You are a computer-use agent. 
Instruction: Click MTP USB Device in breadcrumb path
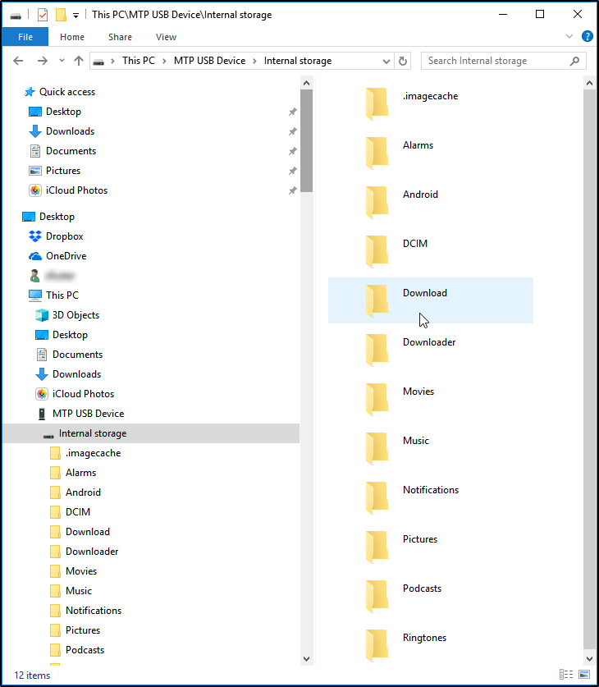(x=209, y=61)
